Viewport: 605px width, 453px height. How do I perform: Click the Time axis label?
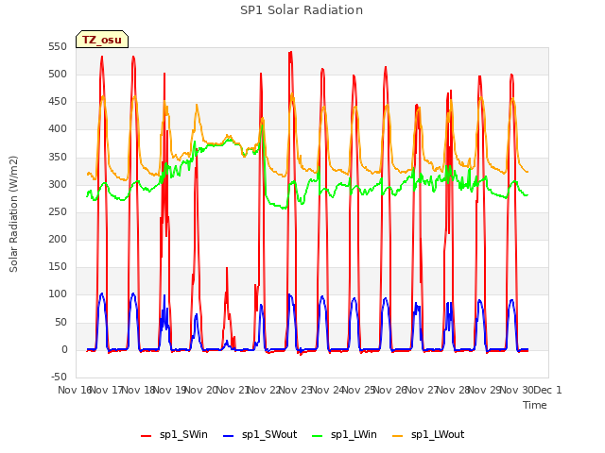535,405
